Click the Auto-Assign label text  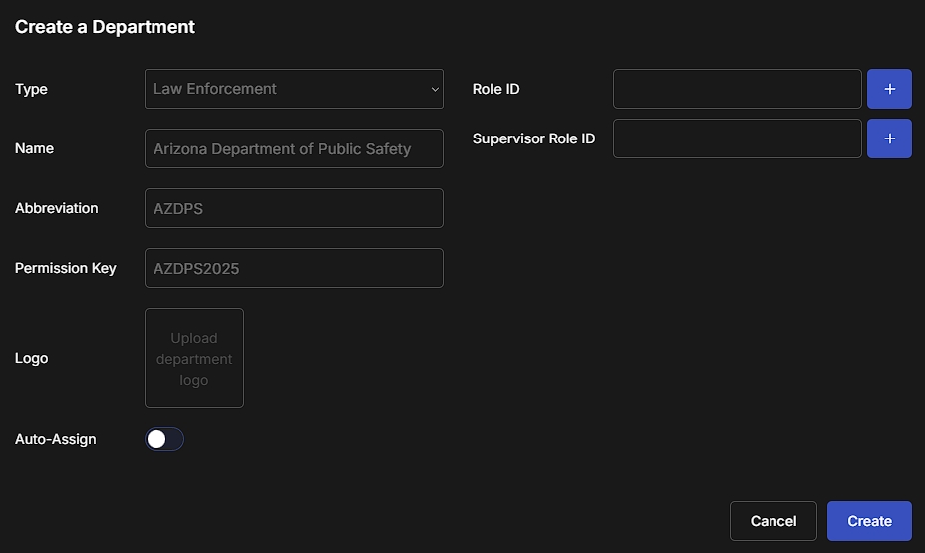point(56,439)
